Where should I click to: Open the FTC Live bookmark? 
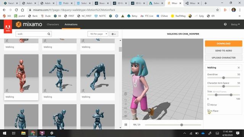(x=147, y=16)
